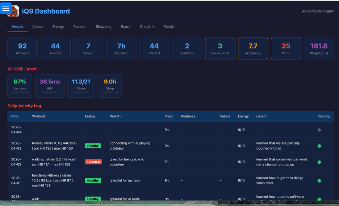Click the HRV 36.5ms card

click(50, 86)
